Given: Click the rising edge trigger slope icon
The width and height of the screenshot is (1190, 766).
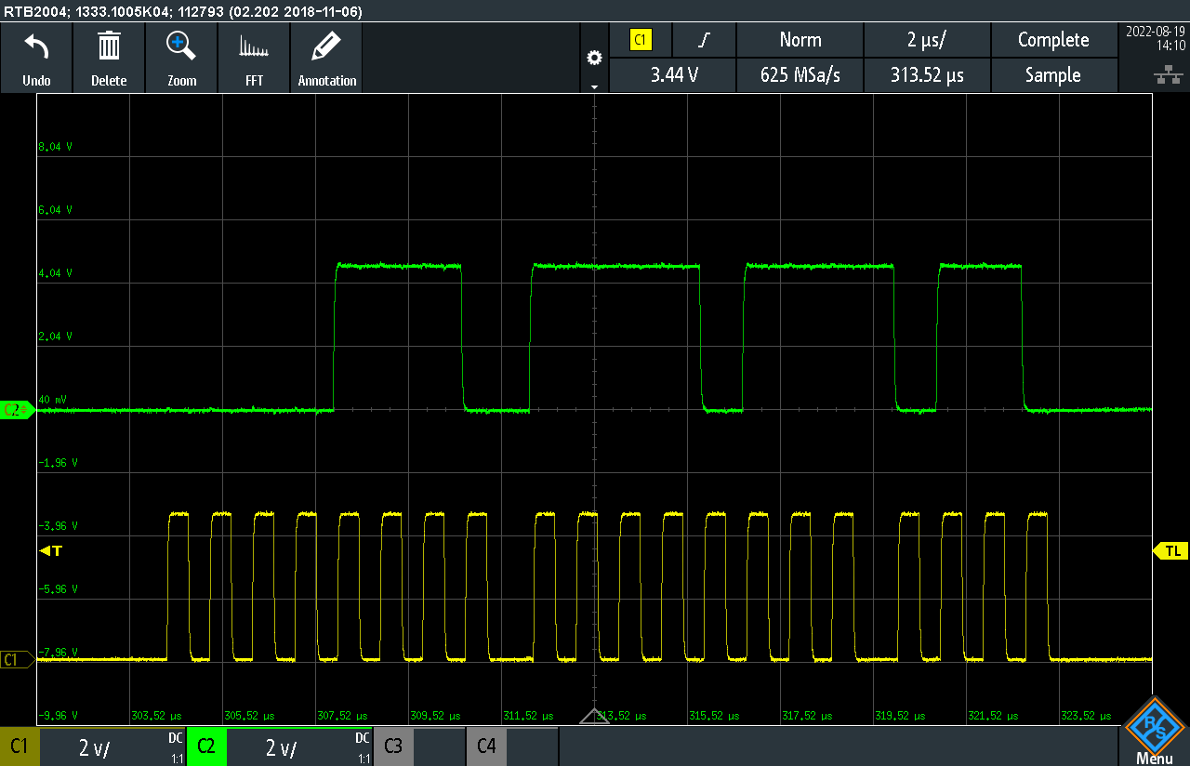Looking at the screenshot, I should [706, 40].
